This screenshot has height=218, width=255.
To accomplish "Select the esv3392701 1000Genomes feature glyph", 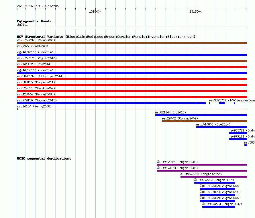I will click(222, 103).
